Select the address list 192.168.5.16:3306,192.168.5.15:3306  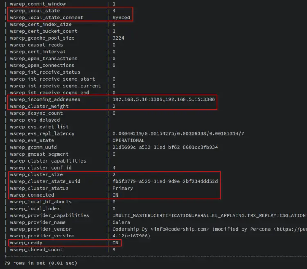164,99
